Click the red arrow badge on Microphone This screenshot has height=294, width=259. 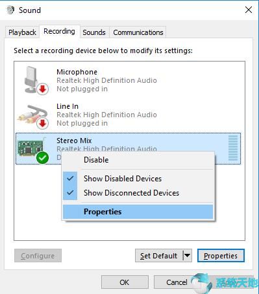coord(42,89)
